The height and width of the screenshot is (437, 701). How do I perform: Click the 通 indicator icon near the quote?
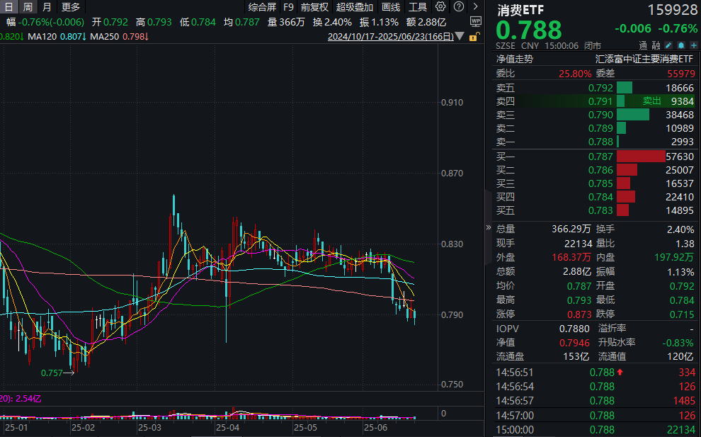(642, 45)
